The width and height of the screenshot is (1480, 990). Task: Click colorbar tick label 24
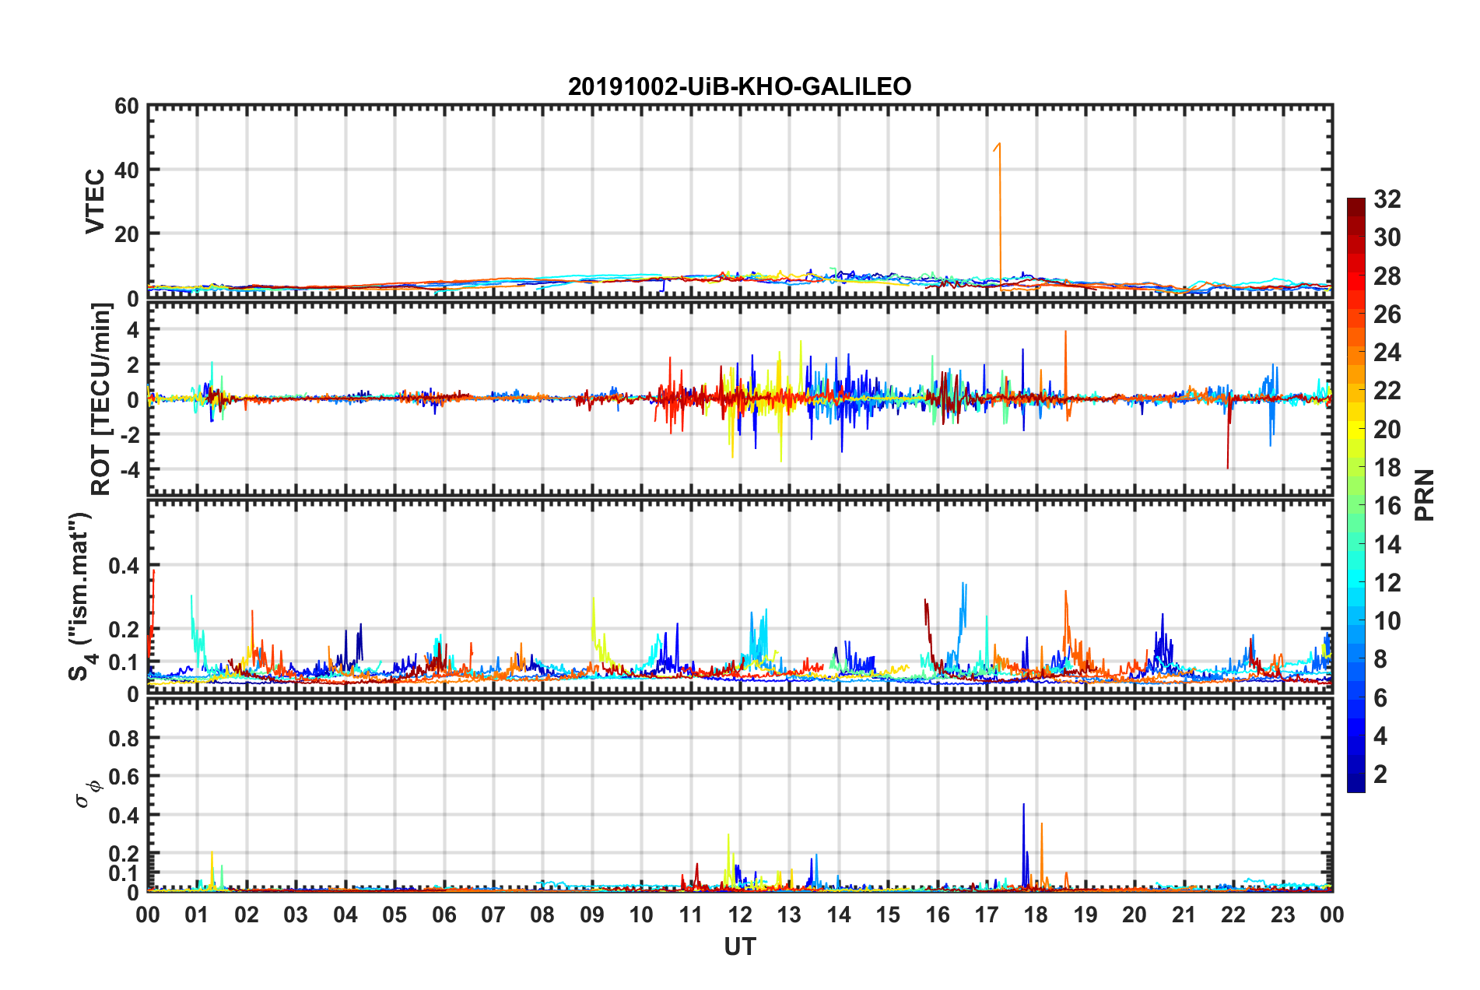[1387, 353]
